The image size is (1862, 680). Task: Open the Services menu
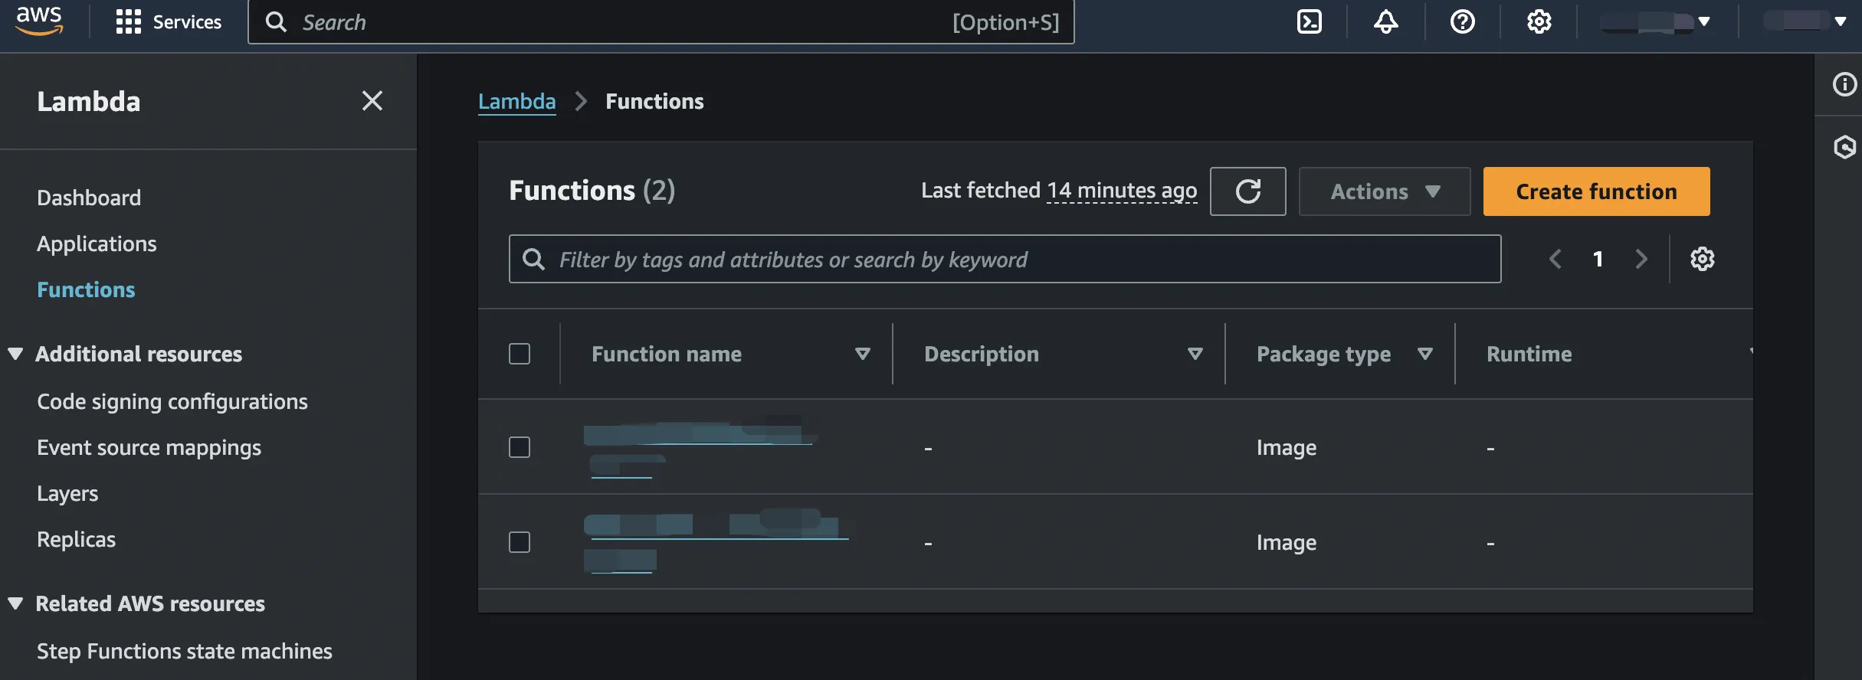click(169, 21)
